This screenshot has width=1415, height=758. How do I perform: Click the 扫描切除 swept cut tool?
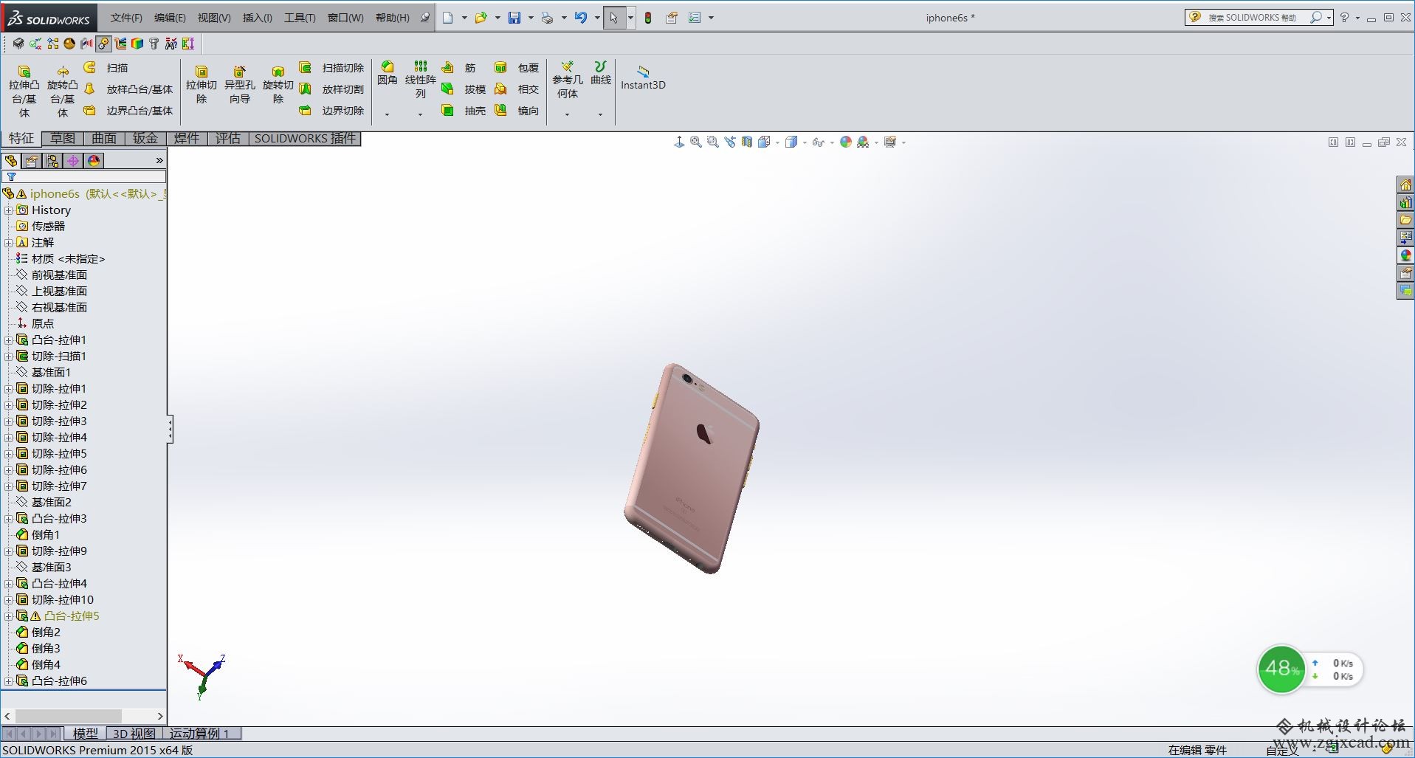click(331, 68)
